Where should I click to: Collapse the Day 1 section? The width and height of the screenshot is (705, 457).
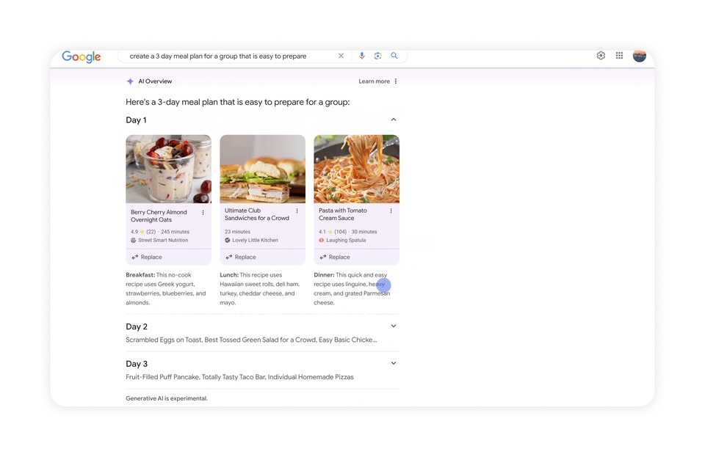pos(394,120)
